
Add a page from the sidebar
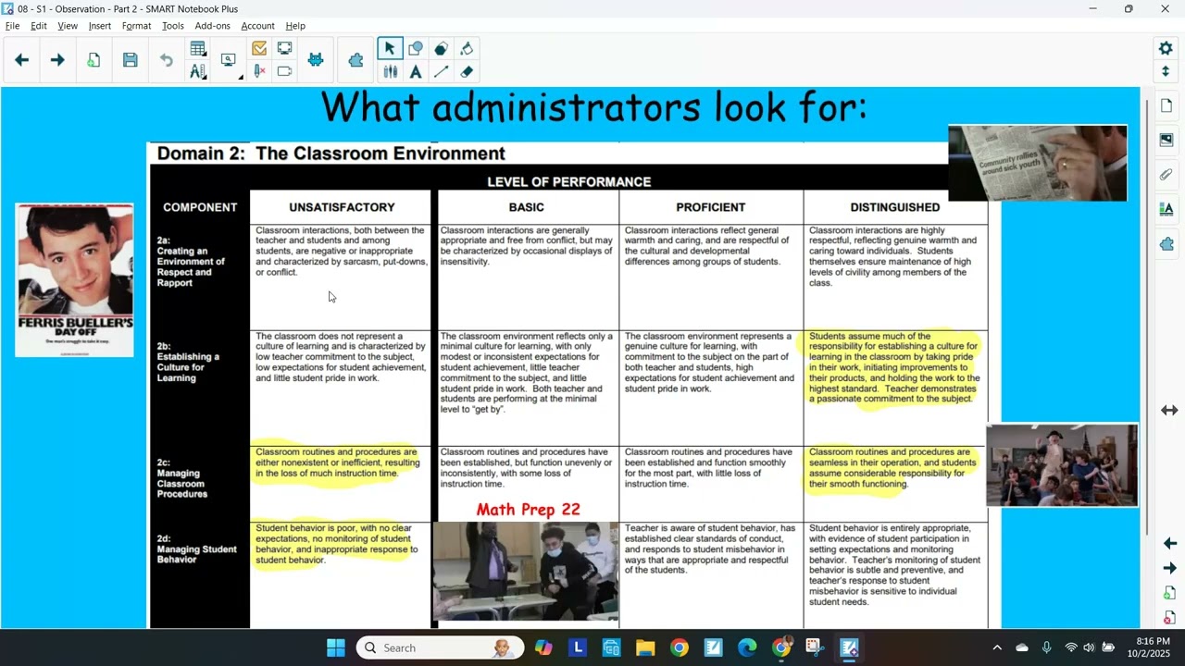coord(1169,593)
